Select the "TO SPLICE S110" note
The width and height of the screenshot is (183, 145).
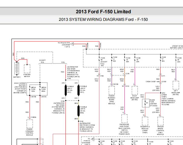pos(64,45)
